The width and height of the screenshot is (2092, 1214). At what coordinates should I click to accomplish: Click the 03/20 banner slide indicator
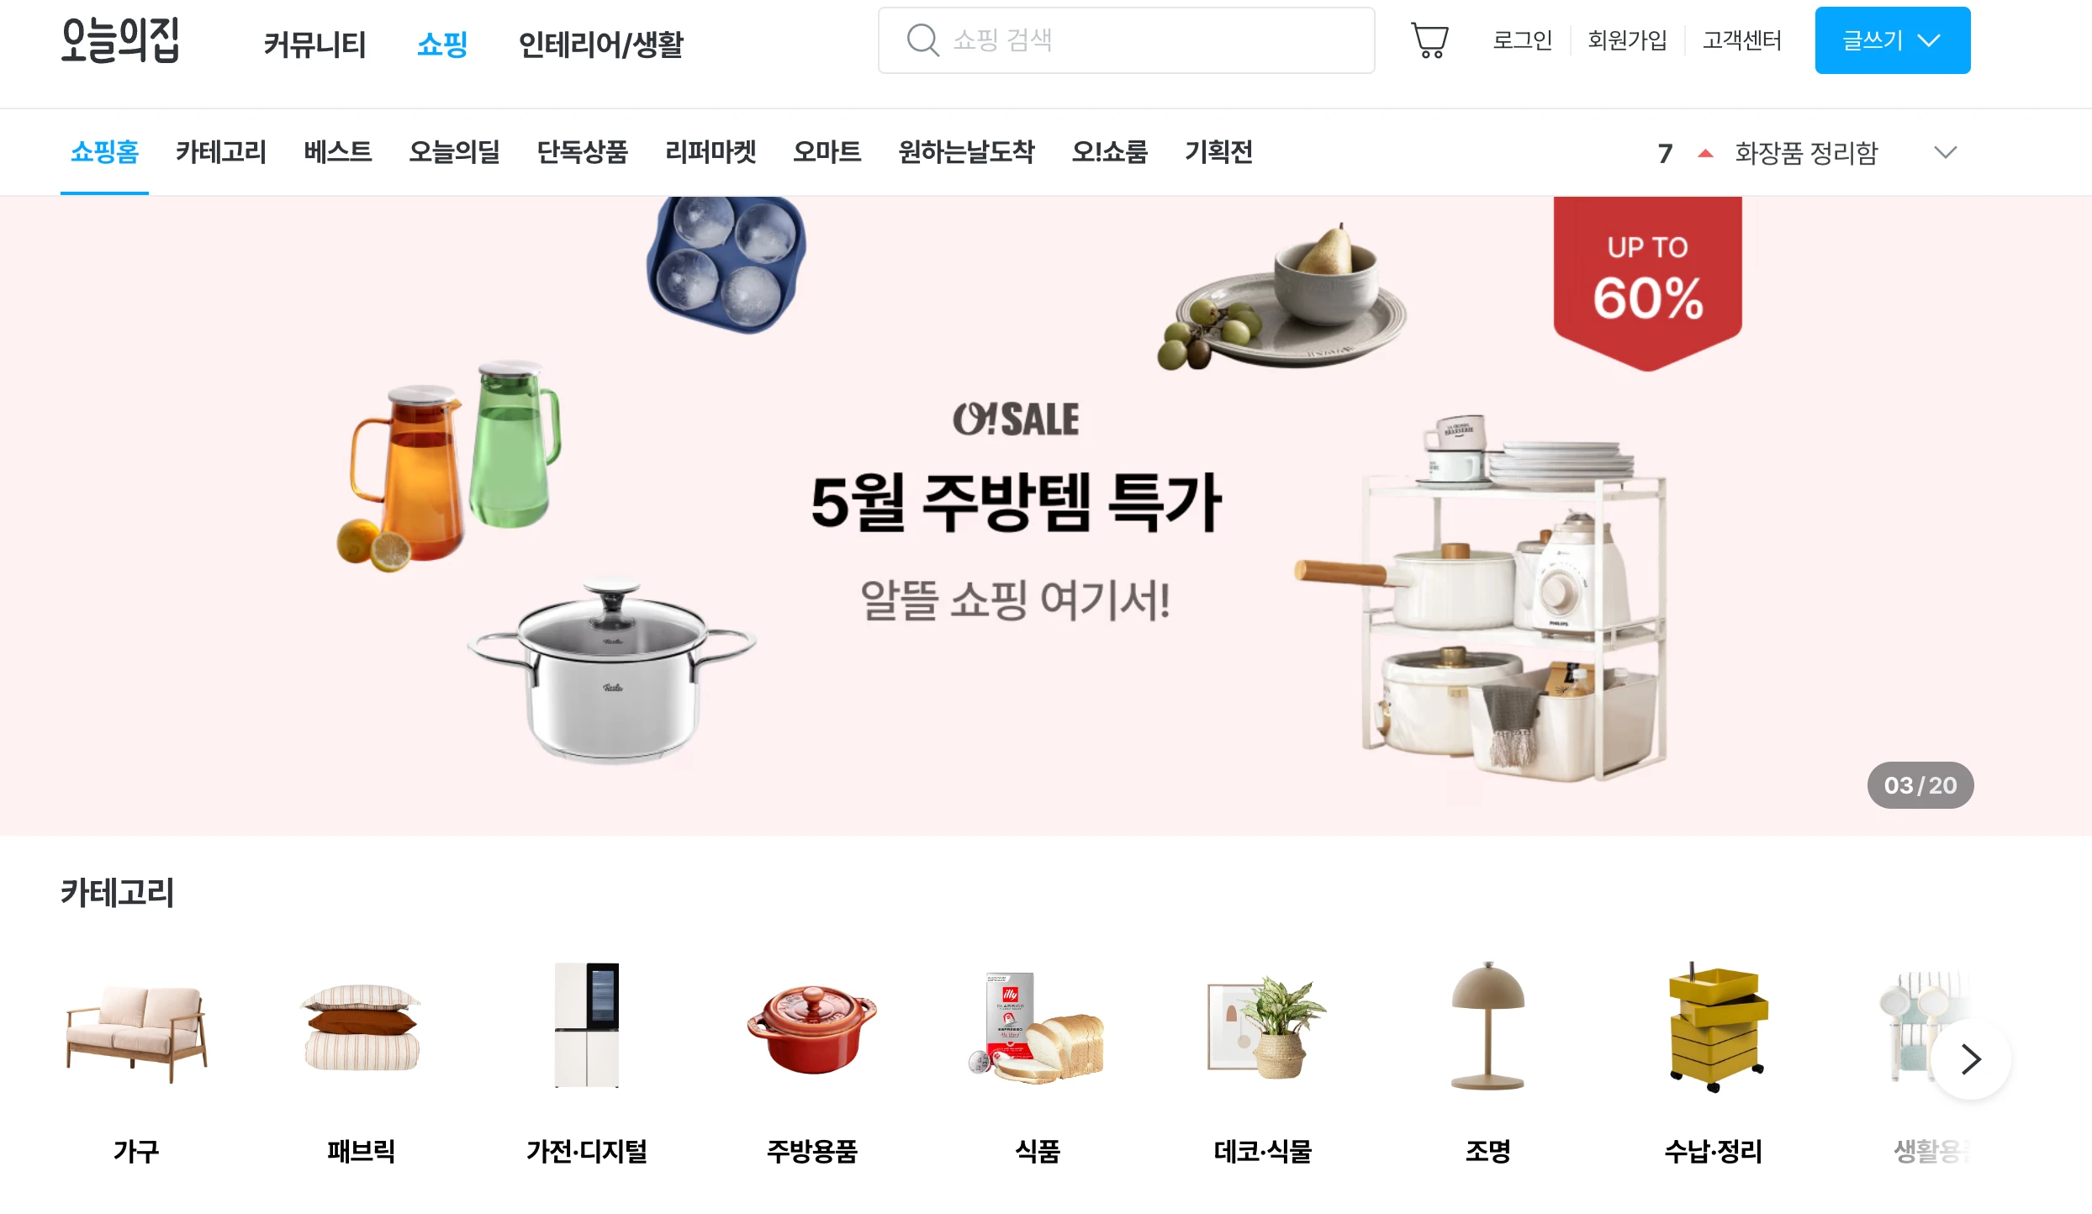point(1920,785)
